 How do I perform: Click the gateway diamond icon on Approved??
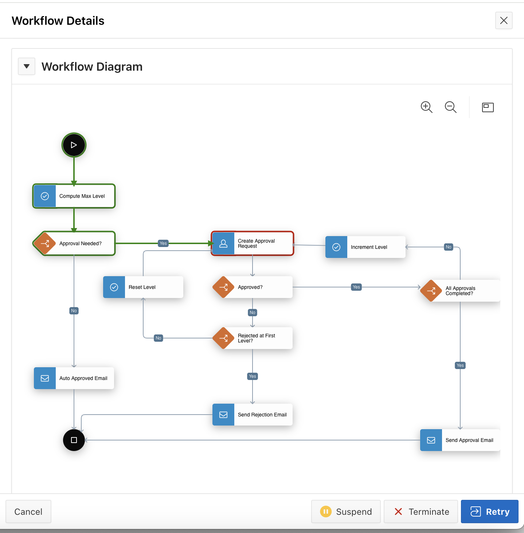point(223,287)
